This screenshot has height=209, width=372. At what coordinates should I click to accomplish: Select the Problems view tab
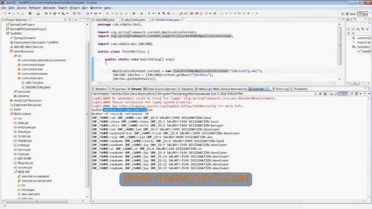click(x=299, y=89)
